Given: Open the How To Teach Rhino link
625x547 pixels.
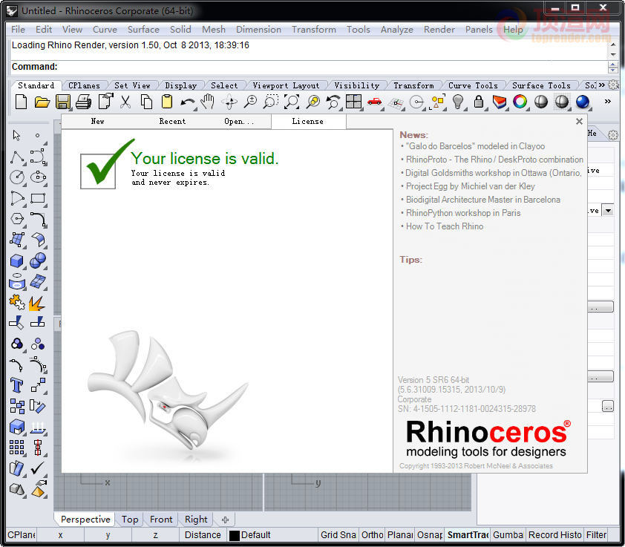Looking at the screenshot, I should tap(445, 226).
